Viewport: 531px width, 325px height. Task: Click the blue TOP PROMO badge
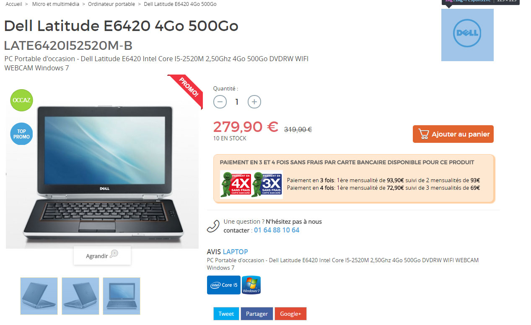tap(22, 134)
